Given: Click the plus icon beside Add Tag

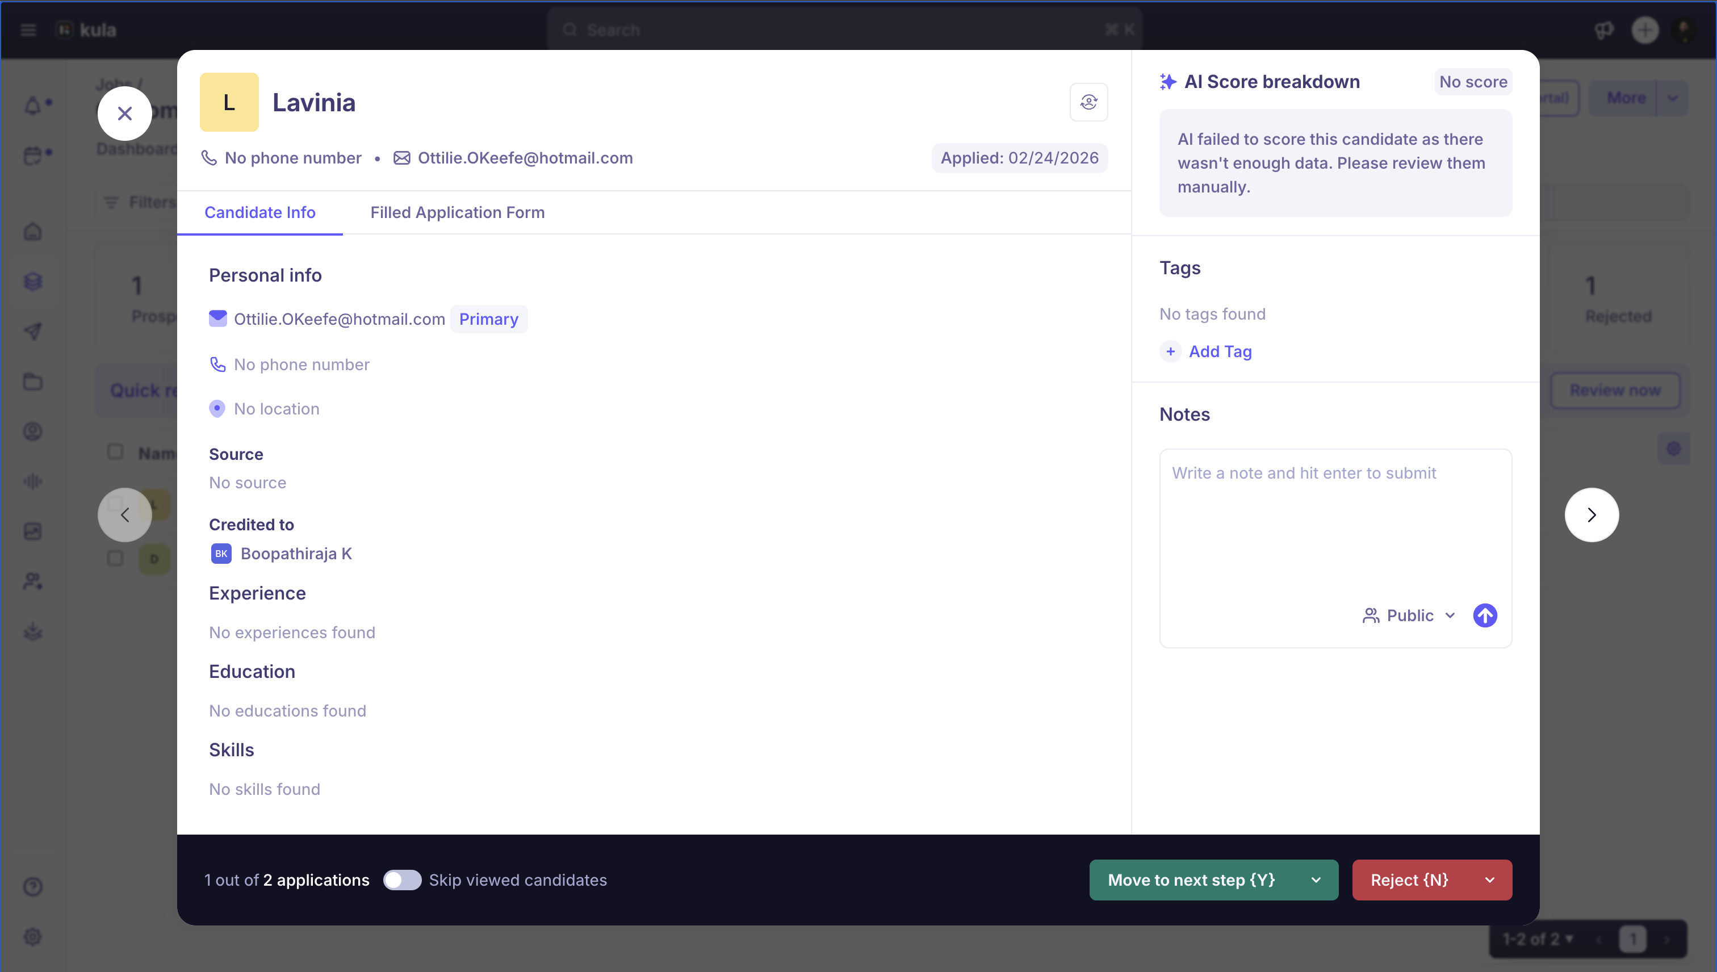Looking at the screenshot, I should point(1170,351).
